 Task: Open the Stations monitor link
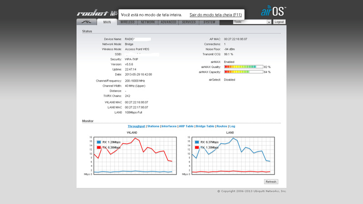153,126
